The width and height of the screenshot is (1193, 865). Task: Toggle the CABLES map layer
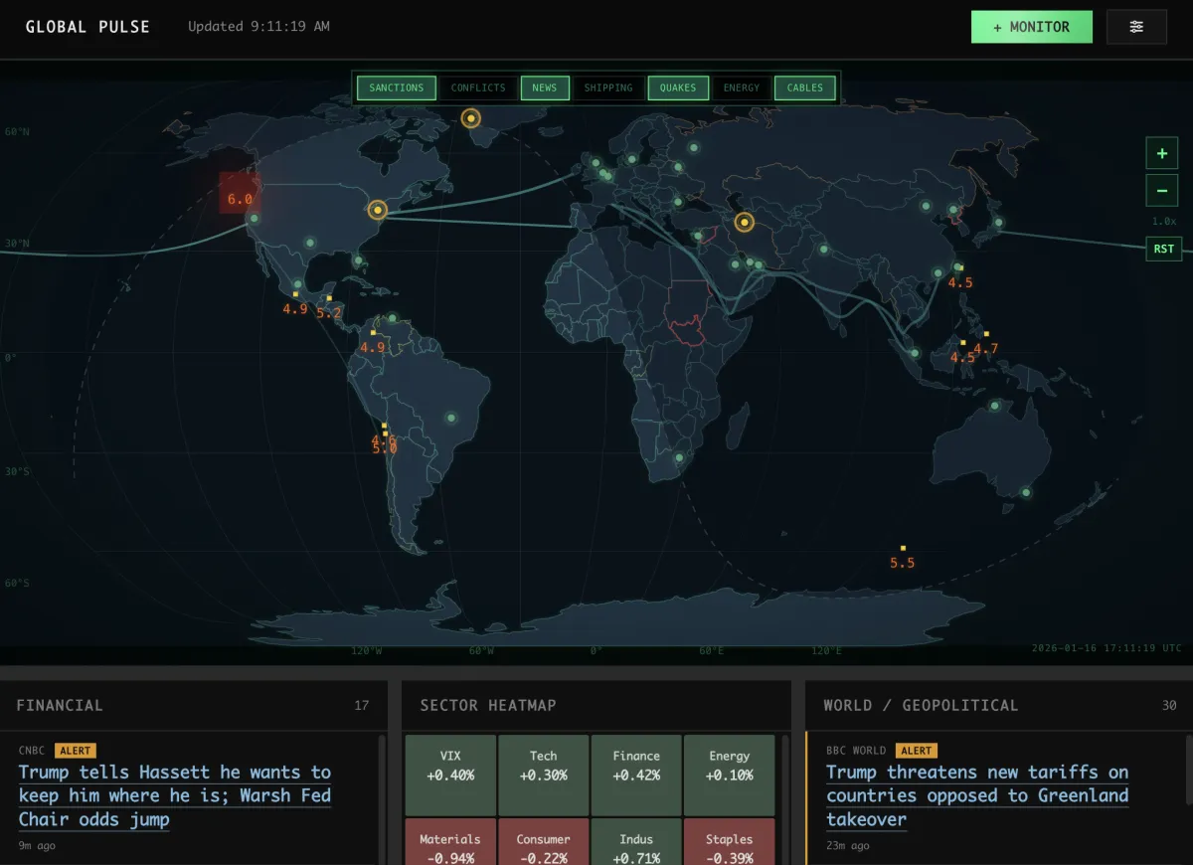click(x=805, y=87)
